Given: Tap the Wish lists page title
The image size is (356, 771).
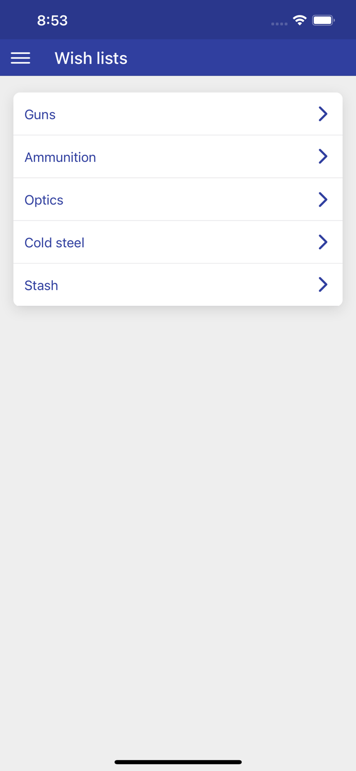Looking at the screenshot, I should [91, 58].
